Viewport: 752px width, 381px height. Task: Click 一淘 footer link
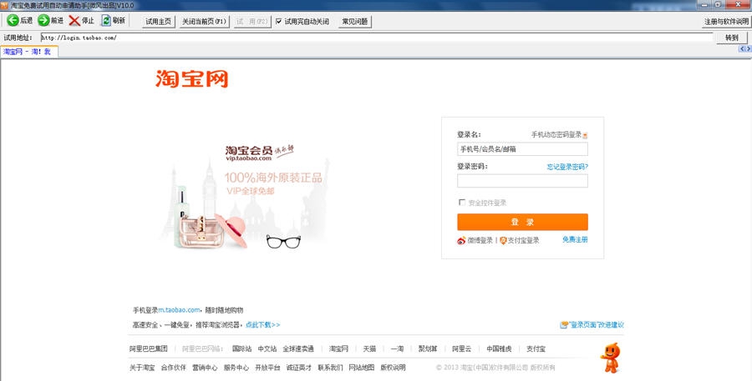coord(397,348)
